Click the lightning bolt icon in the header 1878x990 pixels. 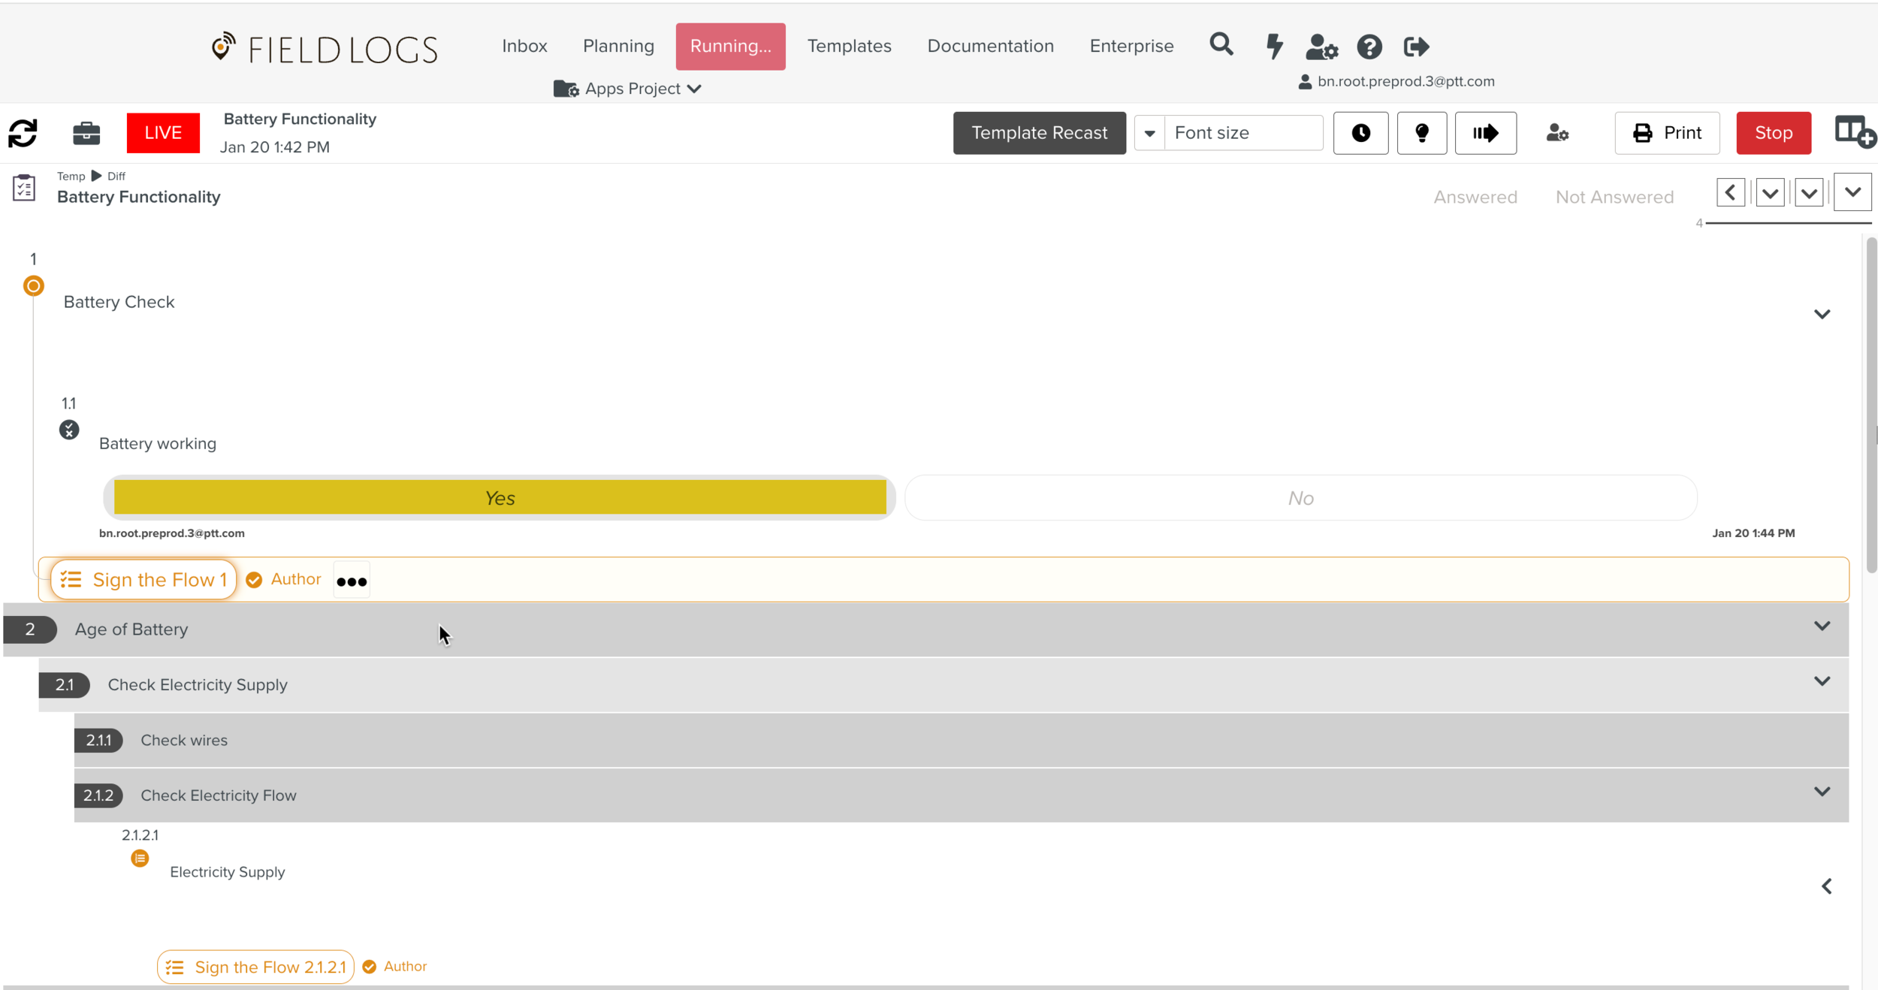pos(1273,47)
